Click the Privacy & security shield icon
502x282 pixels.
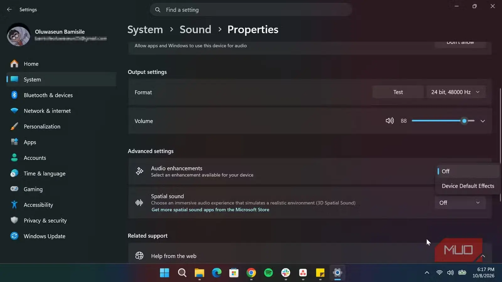pyautogui.click(x=14, y=220)
